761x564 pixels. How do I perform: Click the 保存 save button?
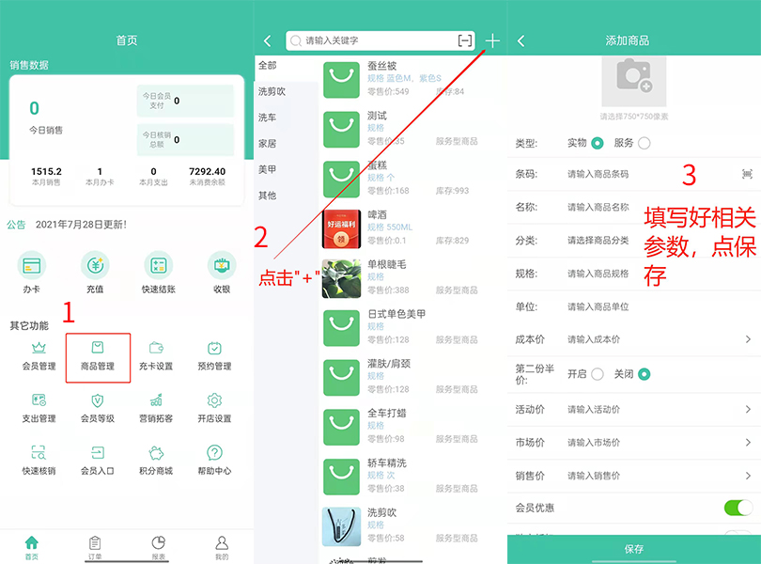click(634, 549)
